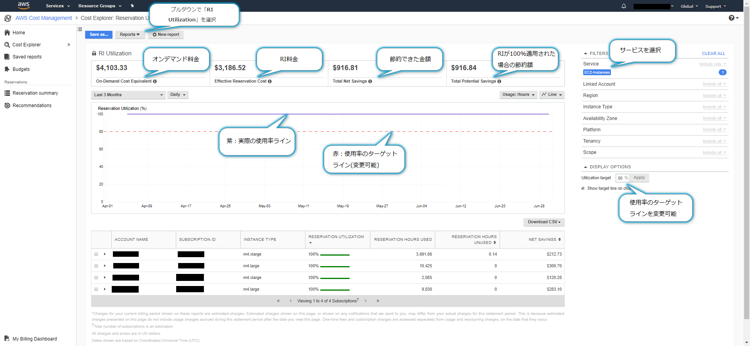The width and height of the screenshot is (750, 346).
Task: Open the Services menu
Action: [x=58, y=6]
